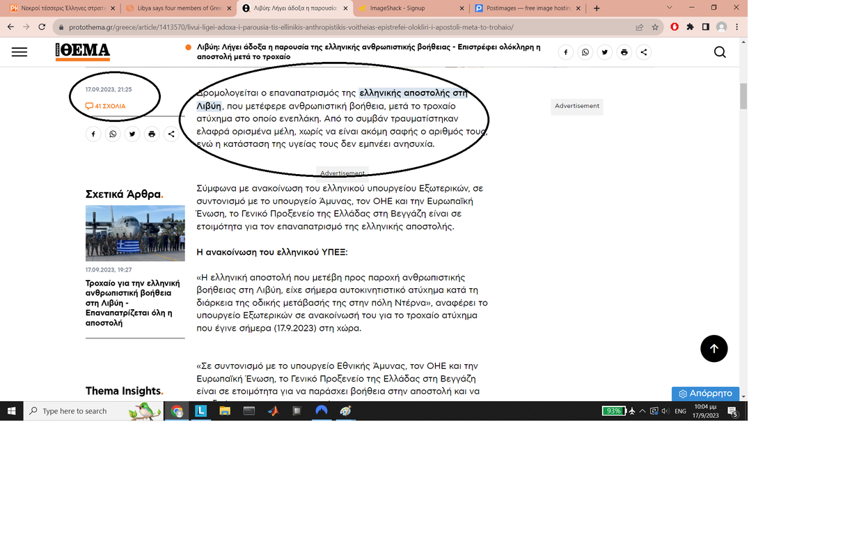This screenshot has height=557, width=859.
Task: Open the taskbar clock showing 10:04 μμ
Action: (707, 411)
